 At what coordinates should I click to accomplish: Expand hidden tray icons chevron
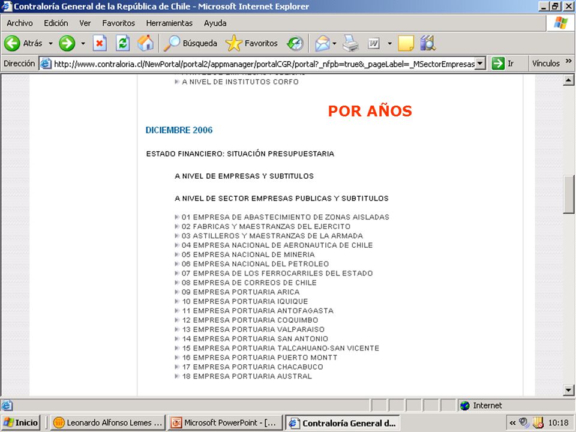pyautogui.click(x=512, y=423)
